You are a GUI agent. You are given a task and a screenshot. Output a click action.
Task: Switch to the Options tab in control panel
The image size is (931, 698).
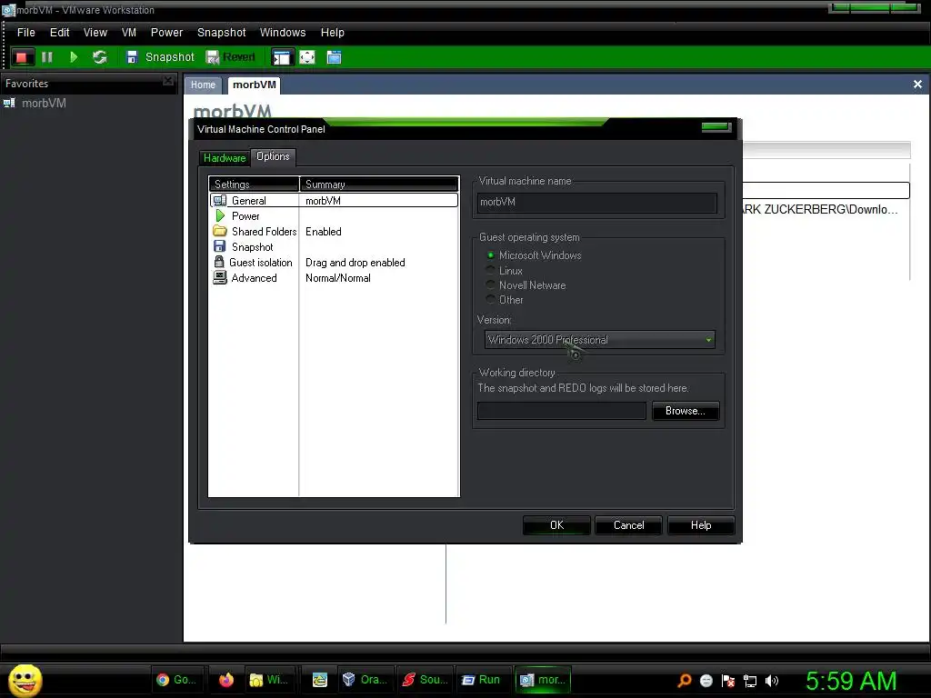[273, 156]
